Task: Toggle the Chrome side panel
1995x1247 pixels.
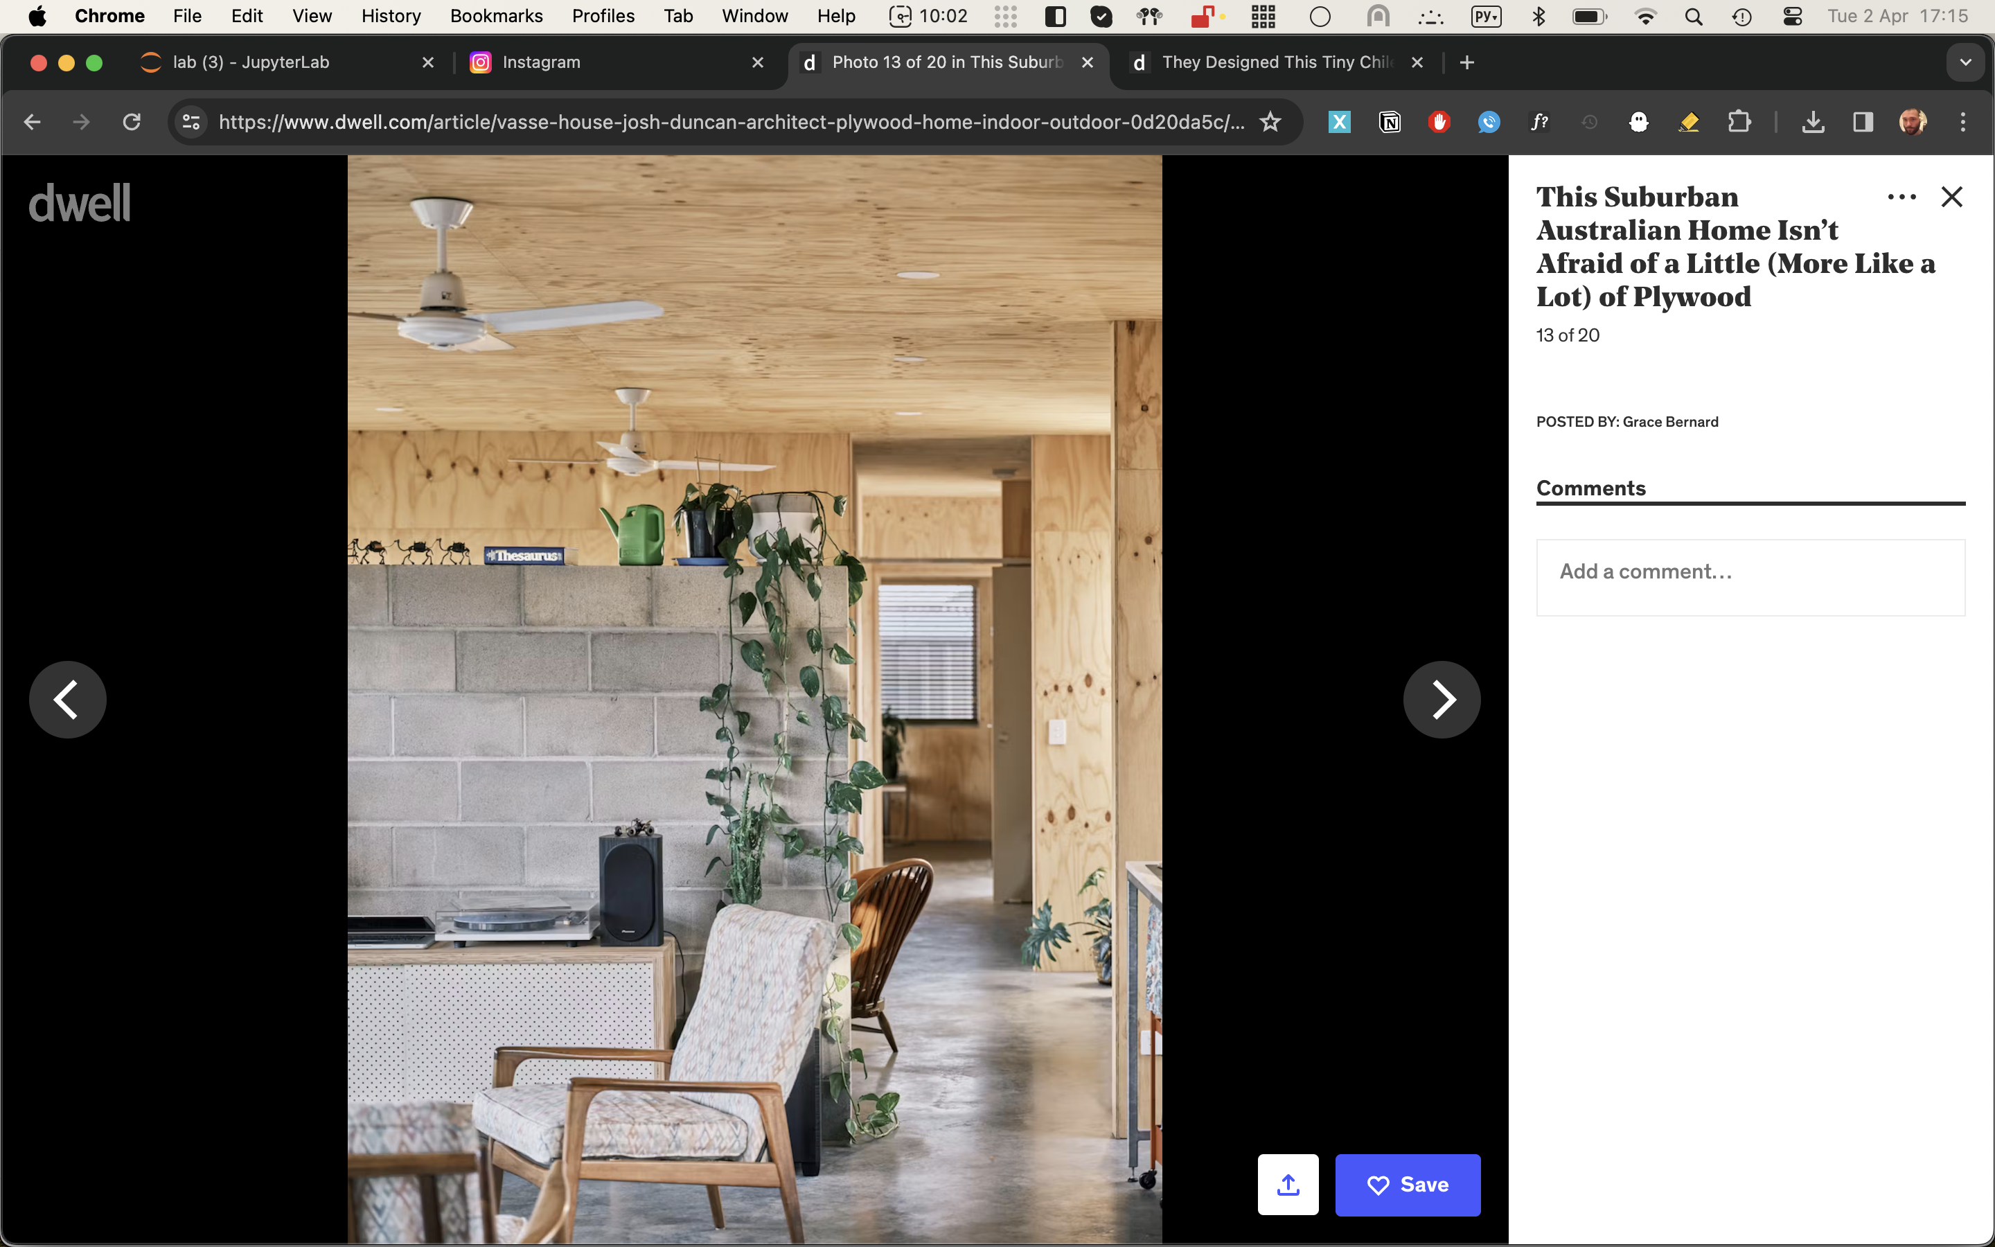Action: pyautogui.click(x=1862, y=122)
